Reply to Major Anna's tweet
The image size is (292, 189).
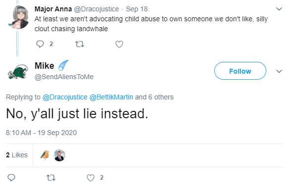pyautogui.click(x=40, y=44)
